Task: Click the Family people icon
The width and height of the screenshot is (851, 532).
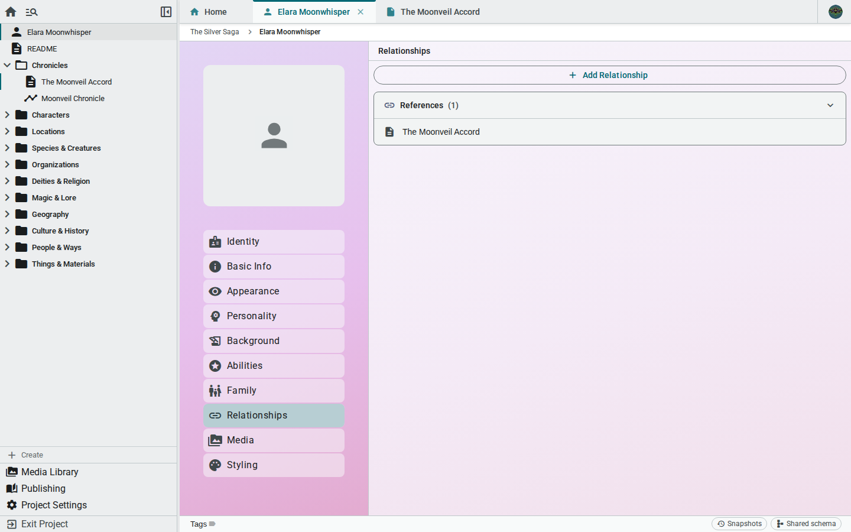Action: point(215,391)
